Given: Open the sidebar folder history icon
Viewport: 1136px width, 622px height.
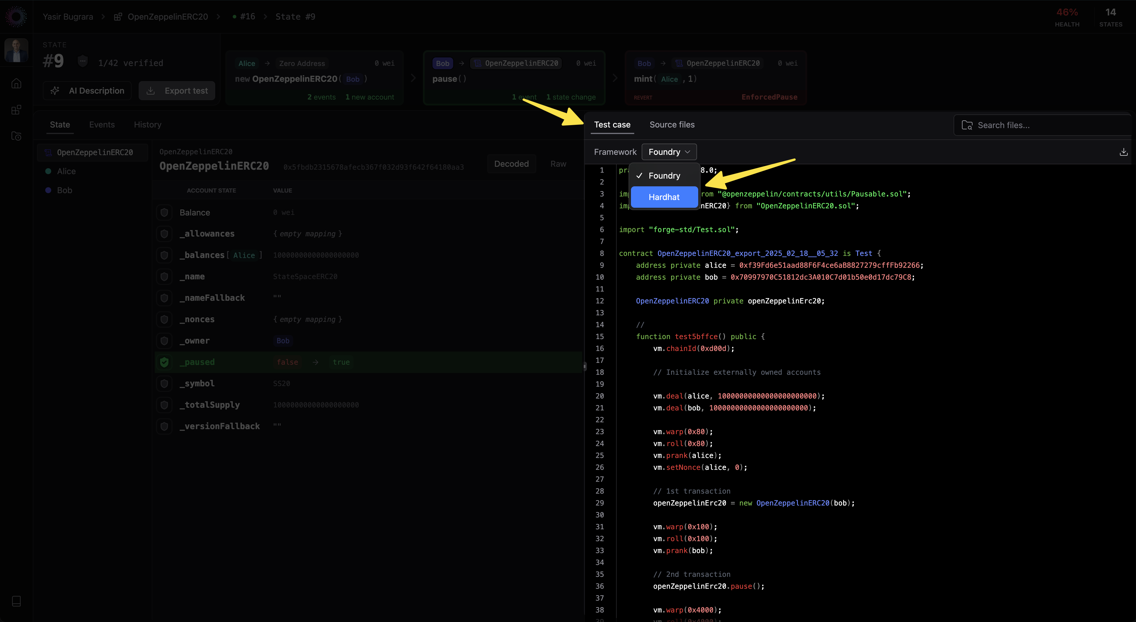Looking at the screenshot, I should (x=16, y=136).
